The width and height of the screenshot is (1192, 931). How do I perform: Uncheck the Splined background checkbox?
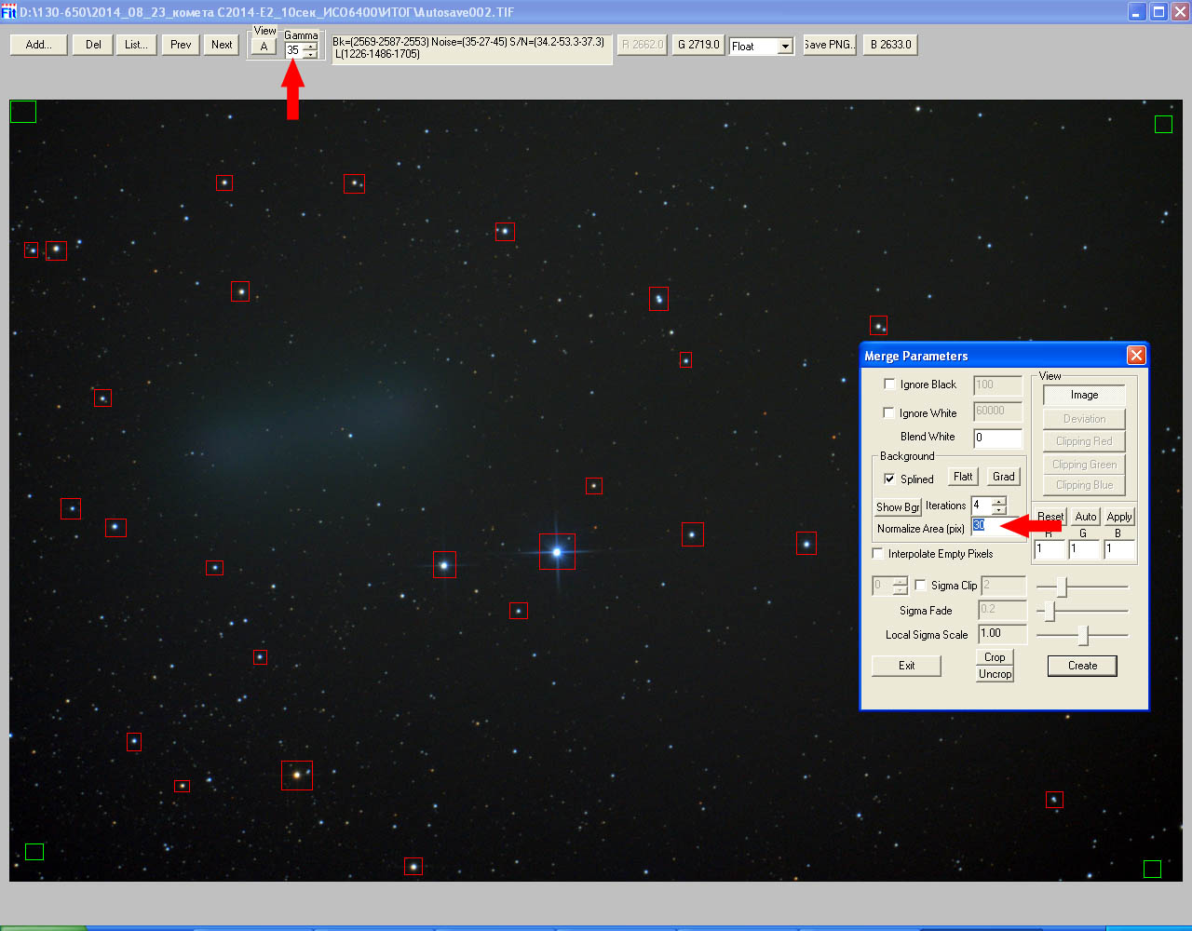[x=889, y=479]
